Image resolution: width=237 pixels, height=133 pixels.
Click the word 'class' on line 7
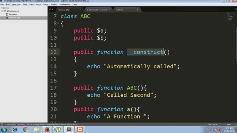(x=69, y=16)
